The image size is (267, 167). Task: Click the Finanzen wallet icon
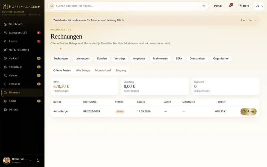(x=5, y=93)
